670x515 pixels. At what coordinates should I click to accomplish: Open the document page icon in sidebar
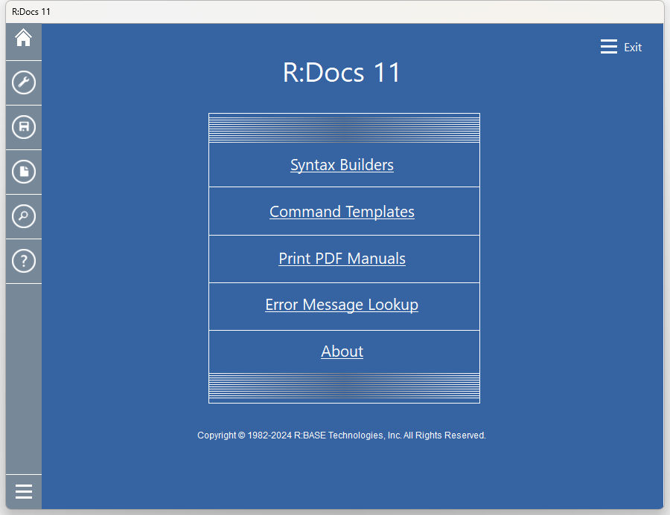[24, 172]
